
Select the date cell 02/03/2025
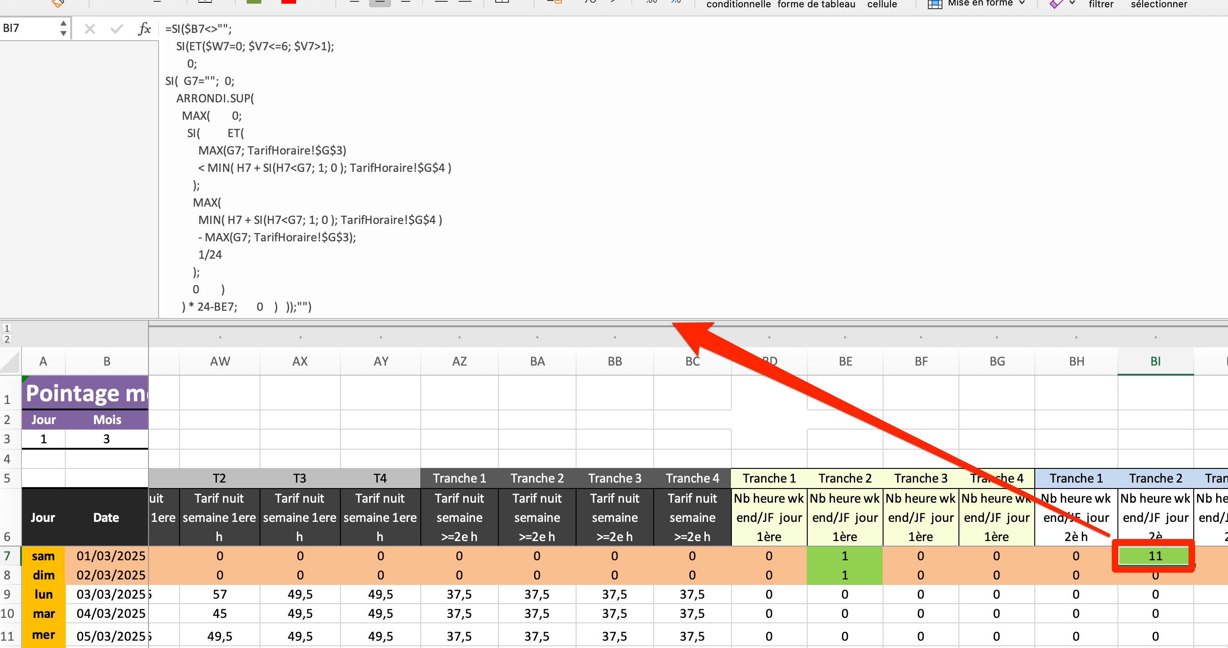click(x=107, y=575)
